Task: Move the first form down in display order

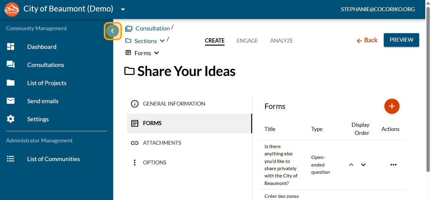Action: [x=364, y=165]
